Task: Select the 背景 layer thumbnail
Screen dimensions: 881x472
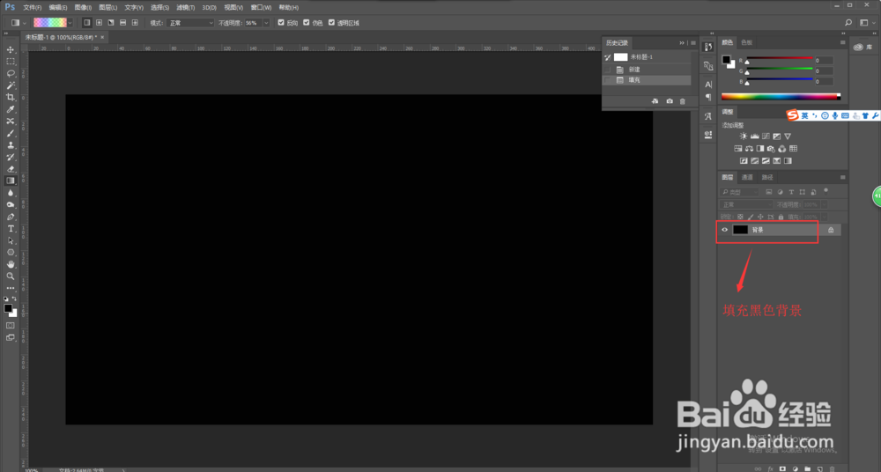Action: (741, 230)
